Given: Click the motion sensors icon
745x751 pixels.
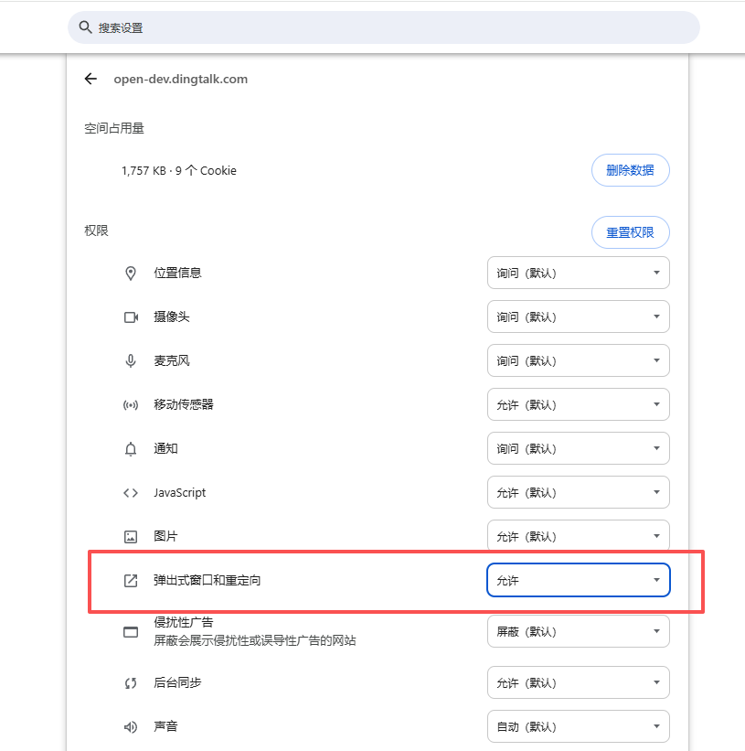Looking at the screenshot, I should click(x=131, y=404).
